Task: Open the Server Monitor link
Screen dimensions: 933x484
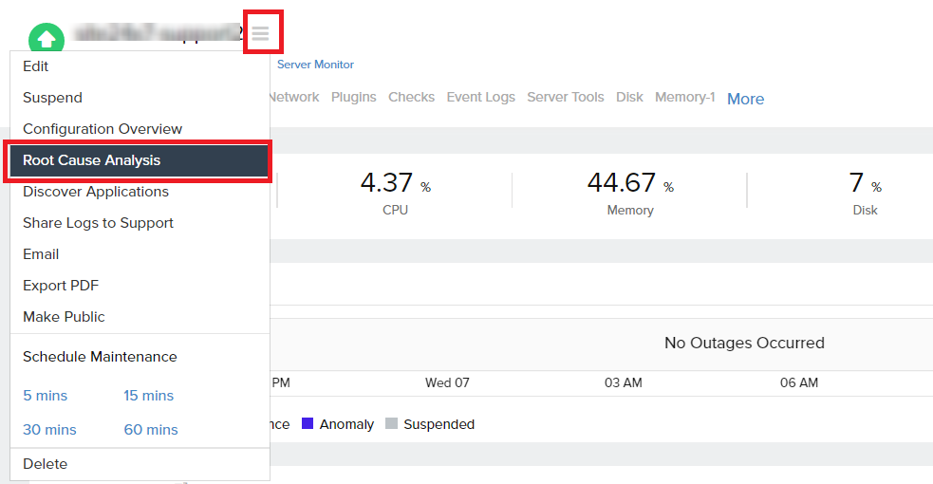Action: pos(315,65)
